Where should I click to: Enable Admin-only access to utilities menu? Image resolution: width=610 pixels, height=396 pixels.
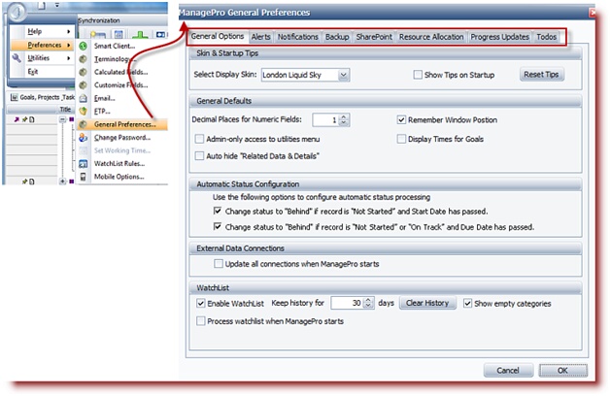click(x=199, y=139)
